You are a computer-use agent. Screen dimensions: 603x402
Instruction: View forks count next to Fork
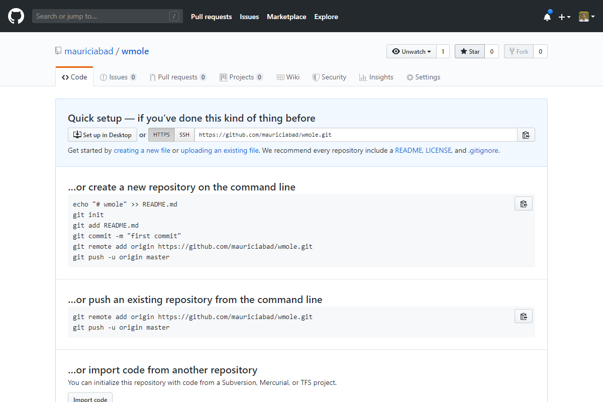(540, 51)
